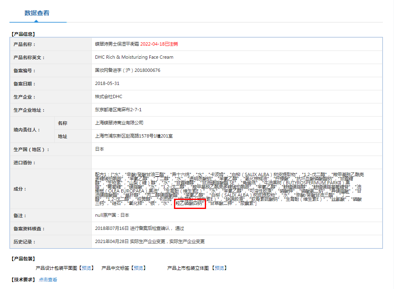Viewport: 394px width, 289px height.
Task: Click ingredient 羟乙磷酸四钠 in the list
Action: point(190,203)
